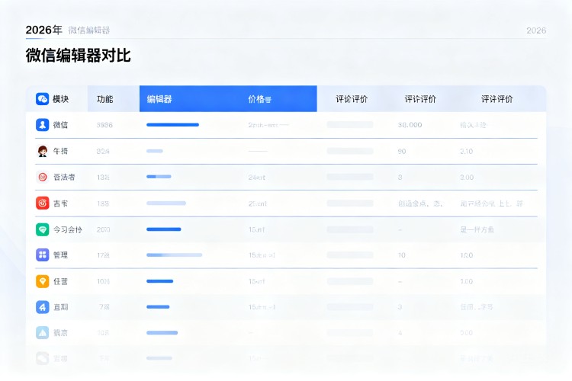Screen dimensions: 572x381
Task: Click the blue icon showing a 4
Action: [42, 307]
